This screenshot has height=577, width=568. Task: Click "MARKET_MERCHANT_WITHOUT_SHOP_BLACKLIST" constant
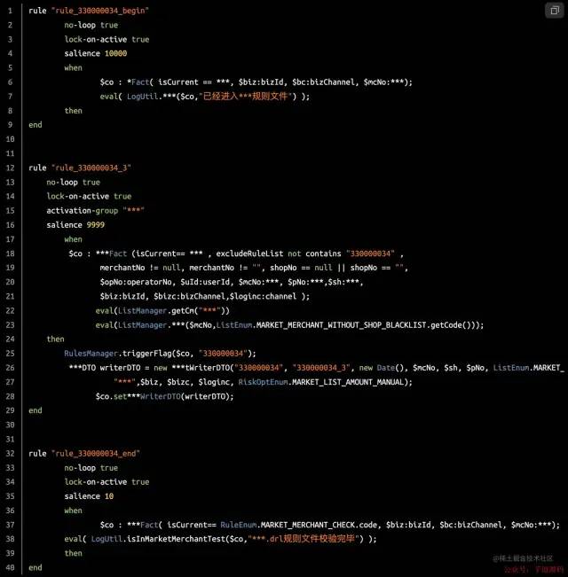tap(341, 325)
